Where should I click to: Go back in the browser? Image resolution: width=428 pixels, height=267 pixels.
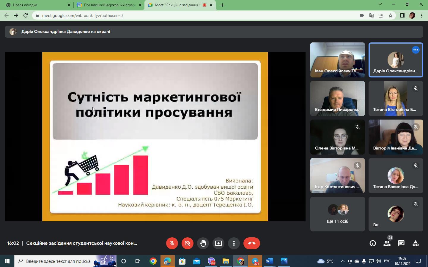coord(7,15)
